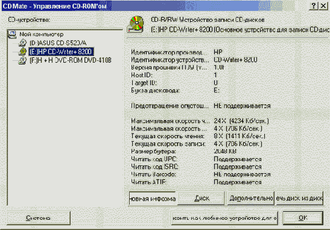Click the H+H DVD-ROM drive icon
Image resolution: width=330 pixels, height=230 pixels.
[x=23, y=60]
